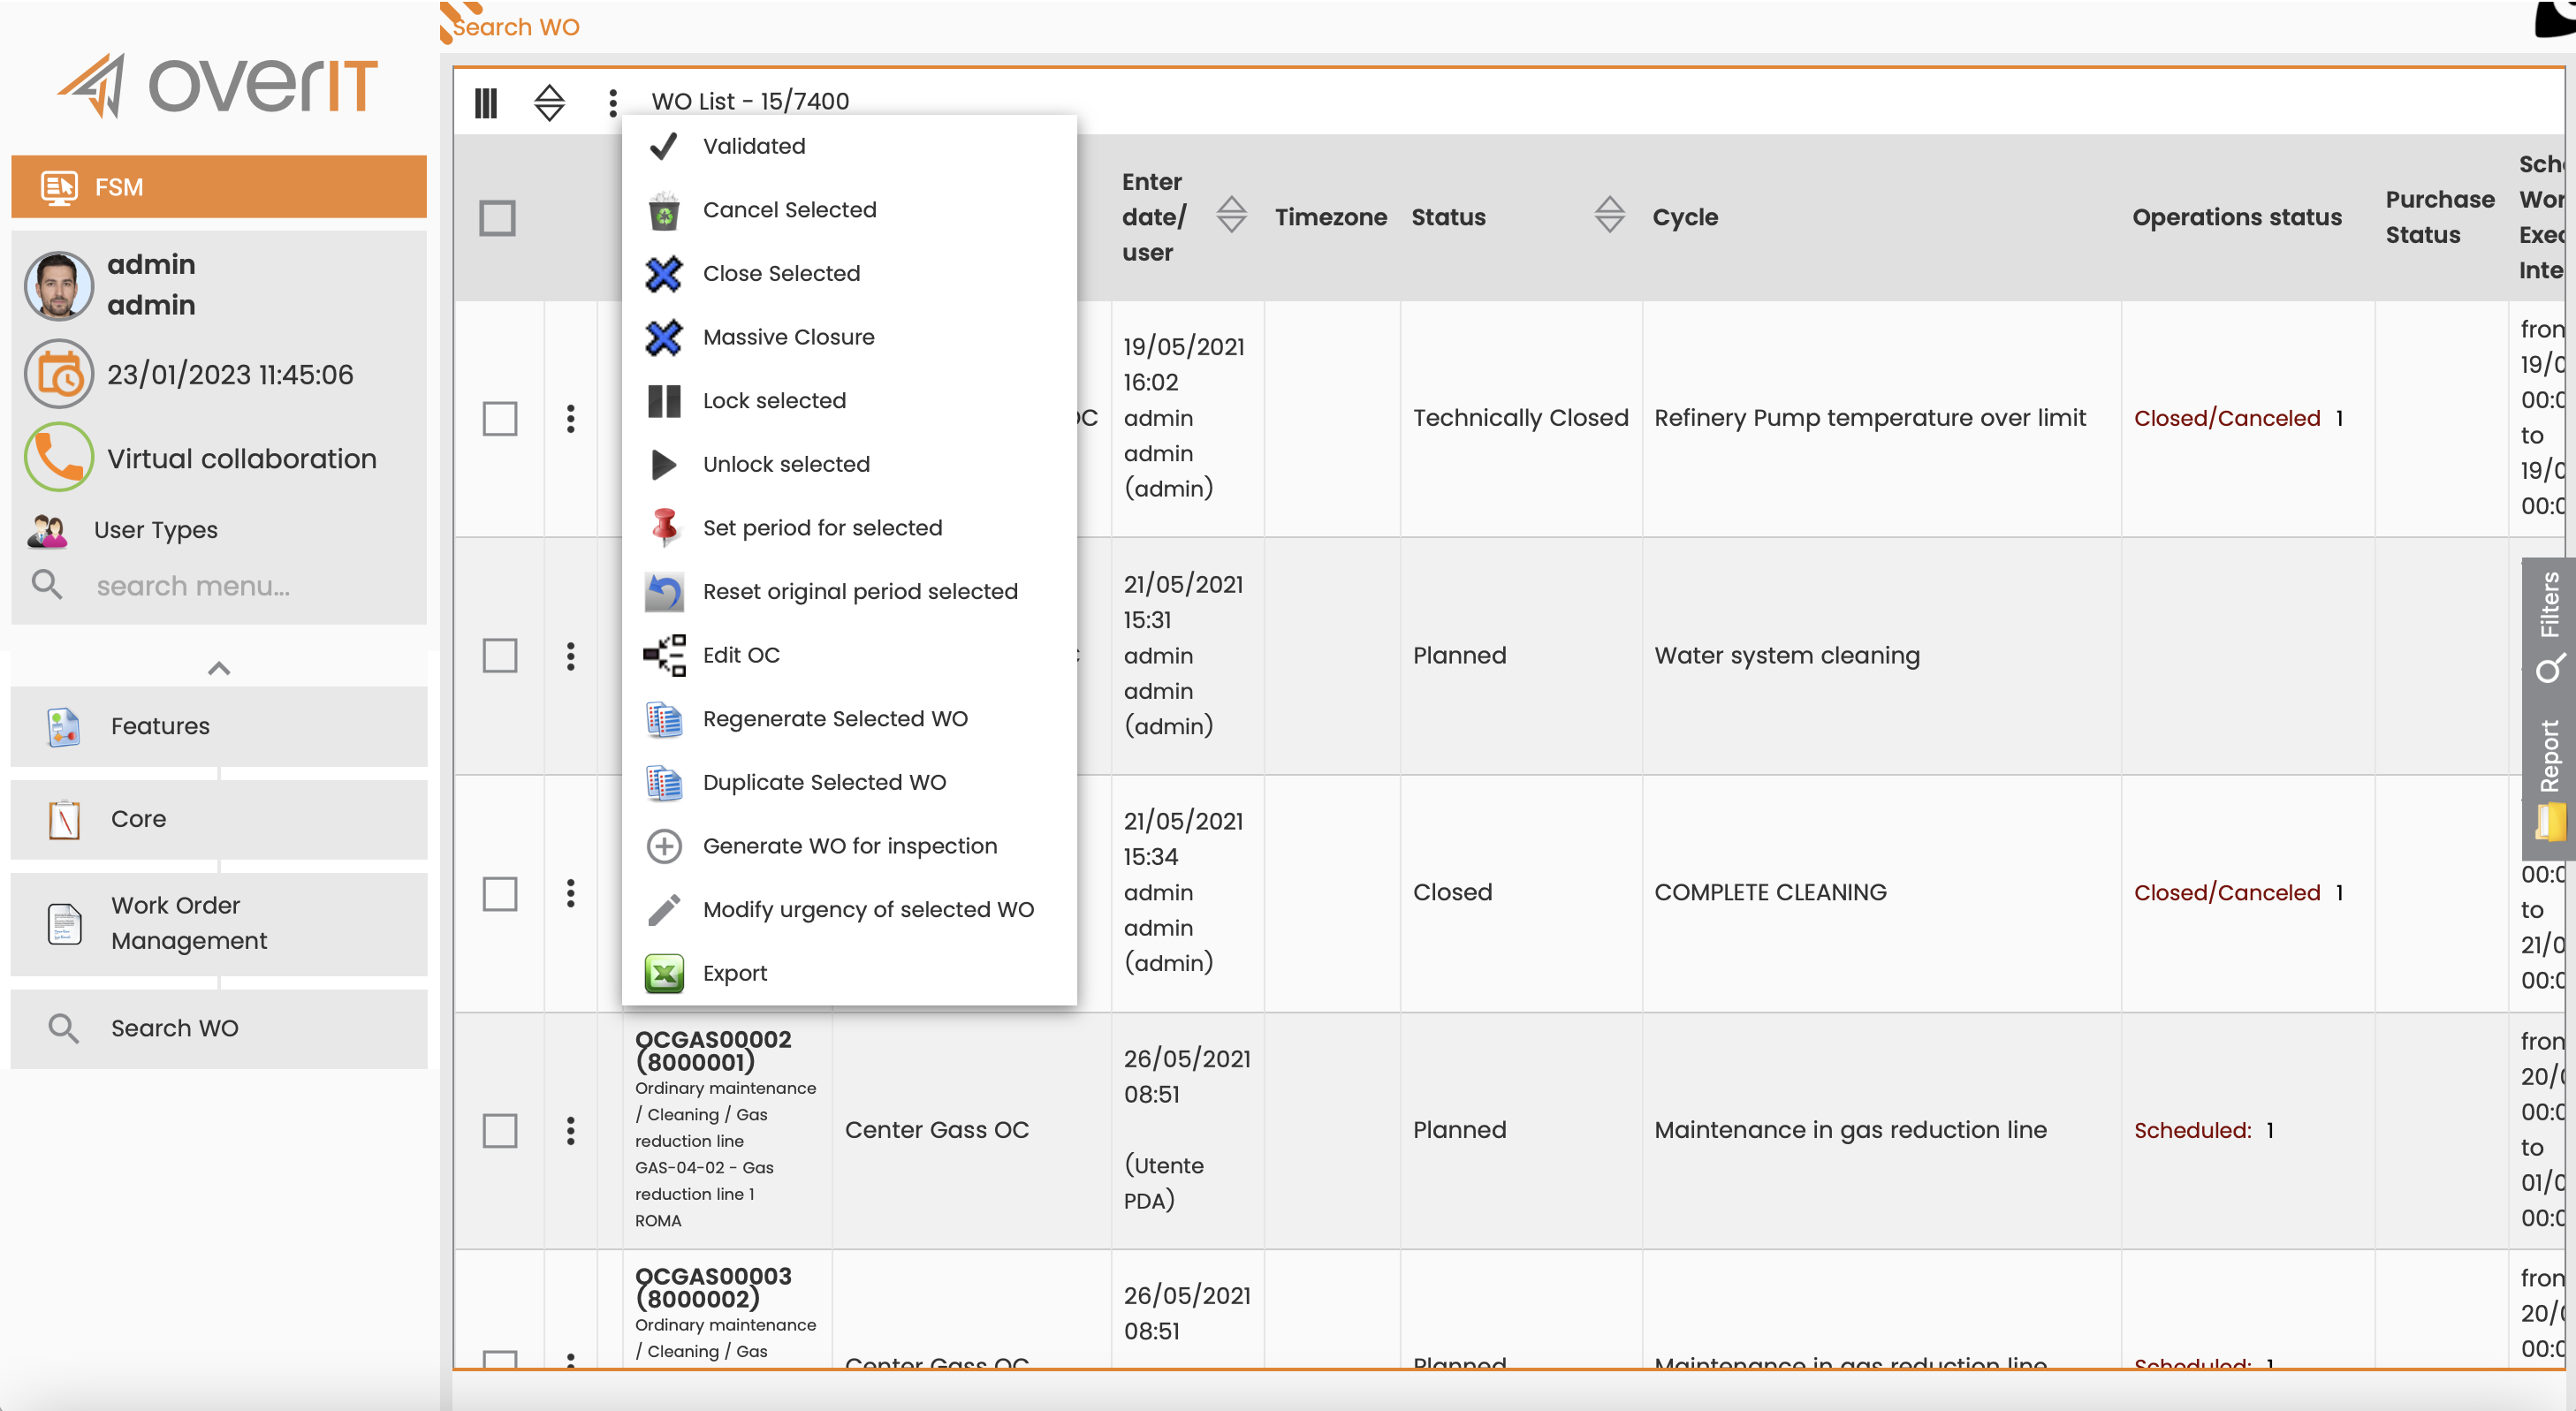Open the Features menu section
Screen dimensions: 2576x1411
click(x=219, y=727)
